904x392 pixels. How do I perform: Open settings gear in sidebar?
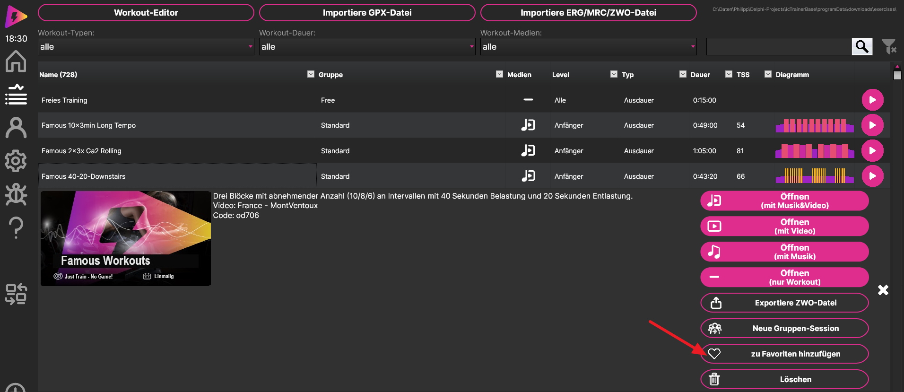click(x=16, y=161)
